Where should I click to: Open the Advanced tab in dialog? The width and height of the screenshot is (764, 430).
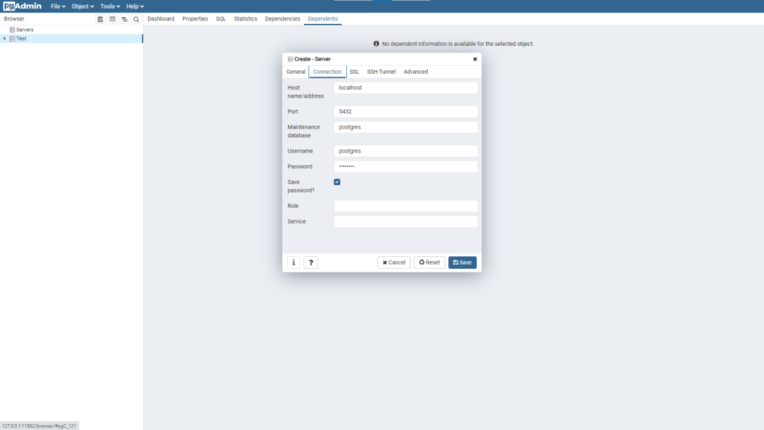(416, 72)
